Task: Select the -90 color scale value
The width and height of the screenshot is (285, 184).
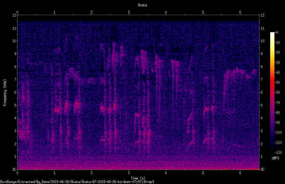Action: 277,123
